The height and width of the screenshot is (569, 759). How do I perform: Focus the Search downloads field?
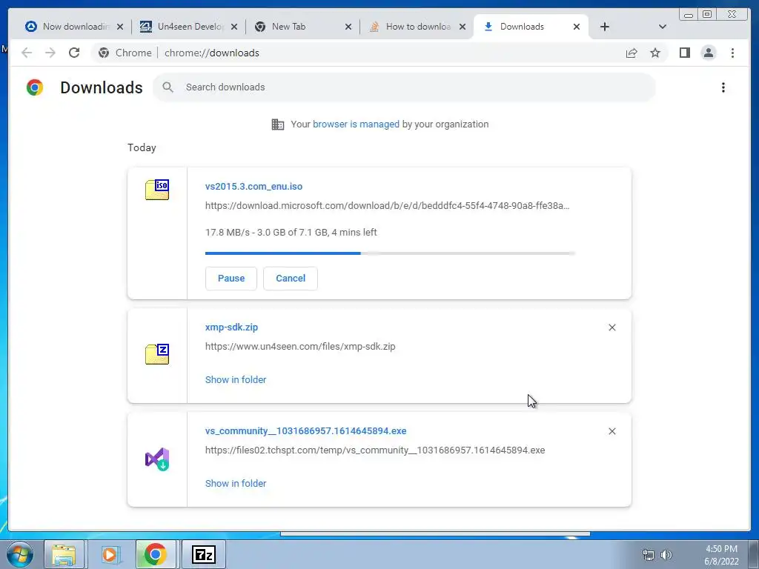click(405, 87)
